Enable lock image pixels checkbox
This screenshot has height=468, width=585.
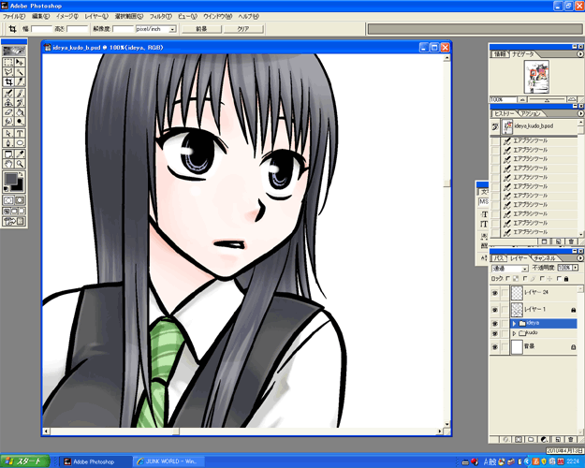pyautogui.click(x=525, y=278)
